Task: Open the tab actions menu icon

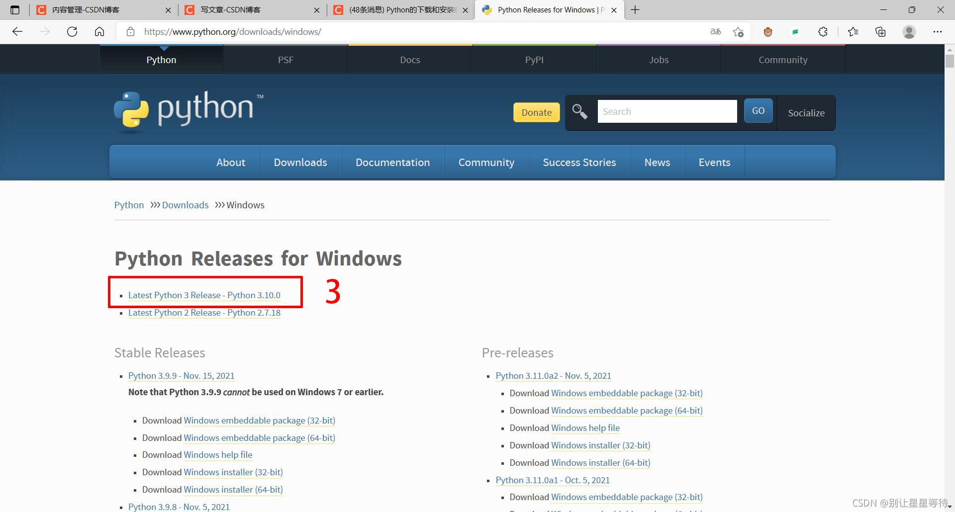Action: (15, 10)
